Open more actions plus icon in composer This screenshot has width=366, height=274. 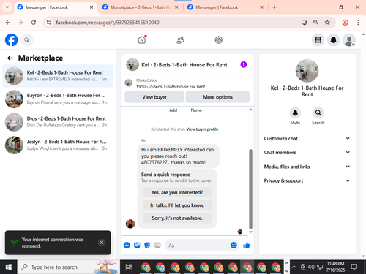coord(127,245)
